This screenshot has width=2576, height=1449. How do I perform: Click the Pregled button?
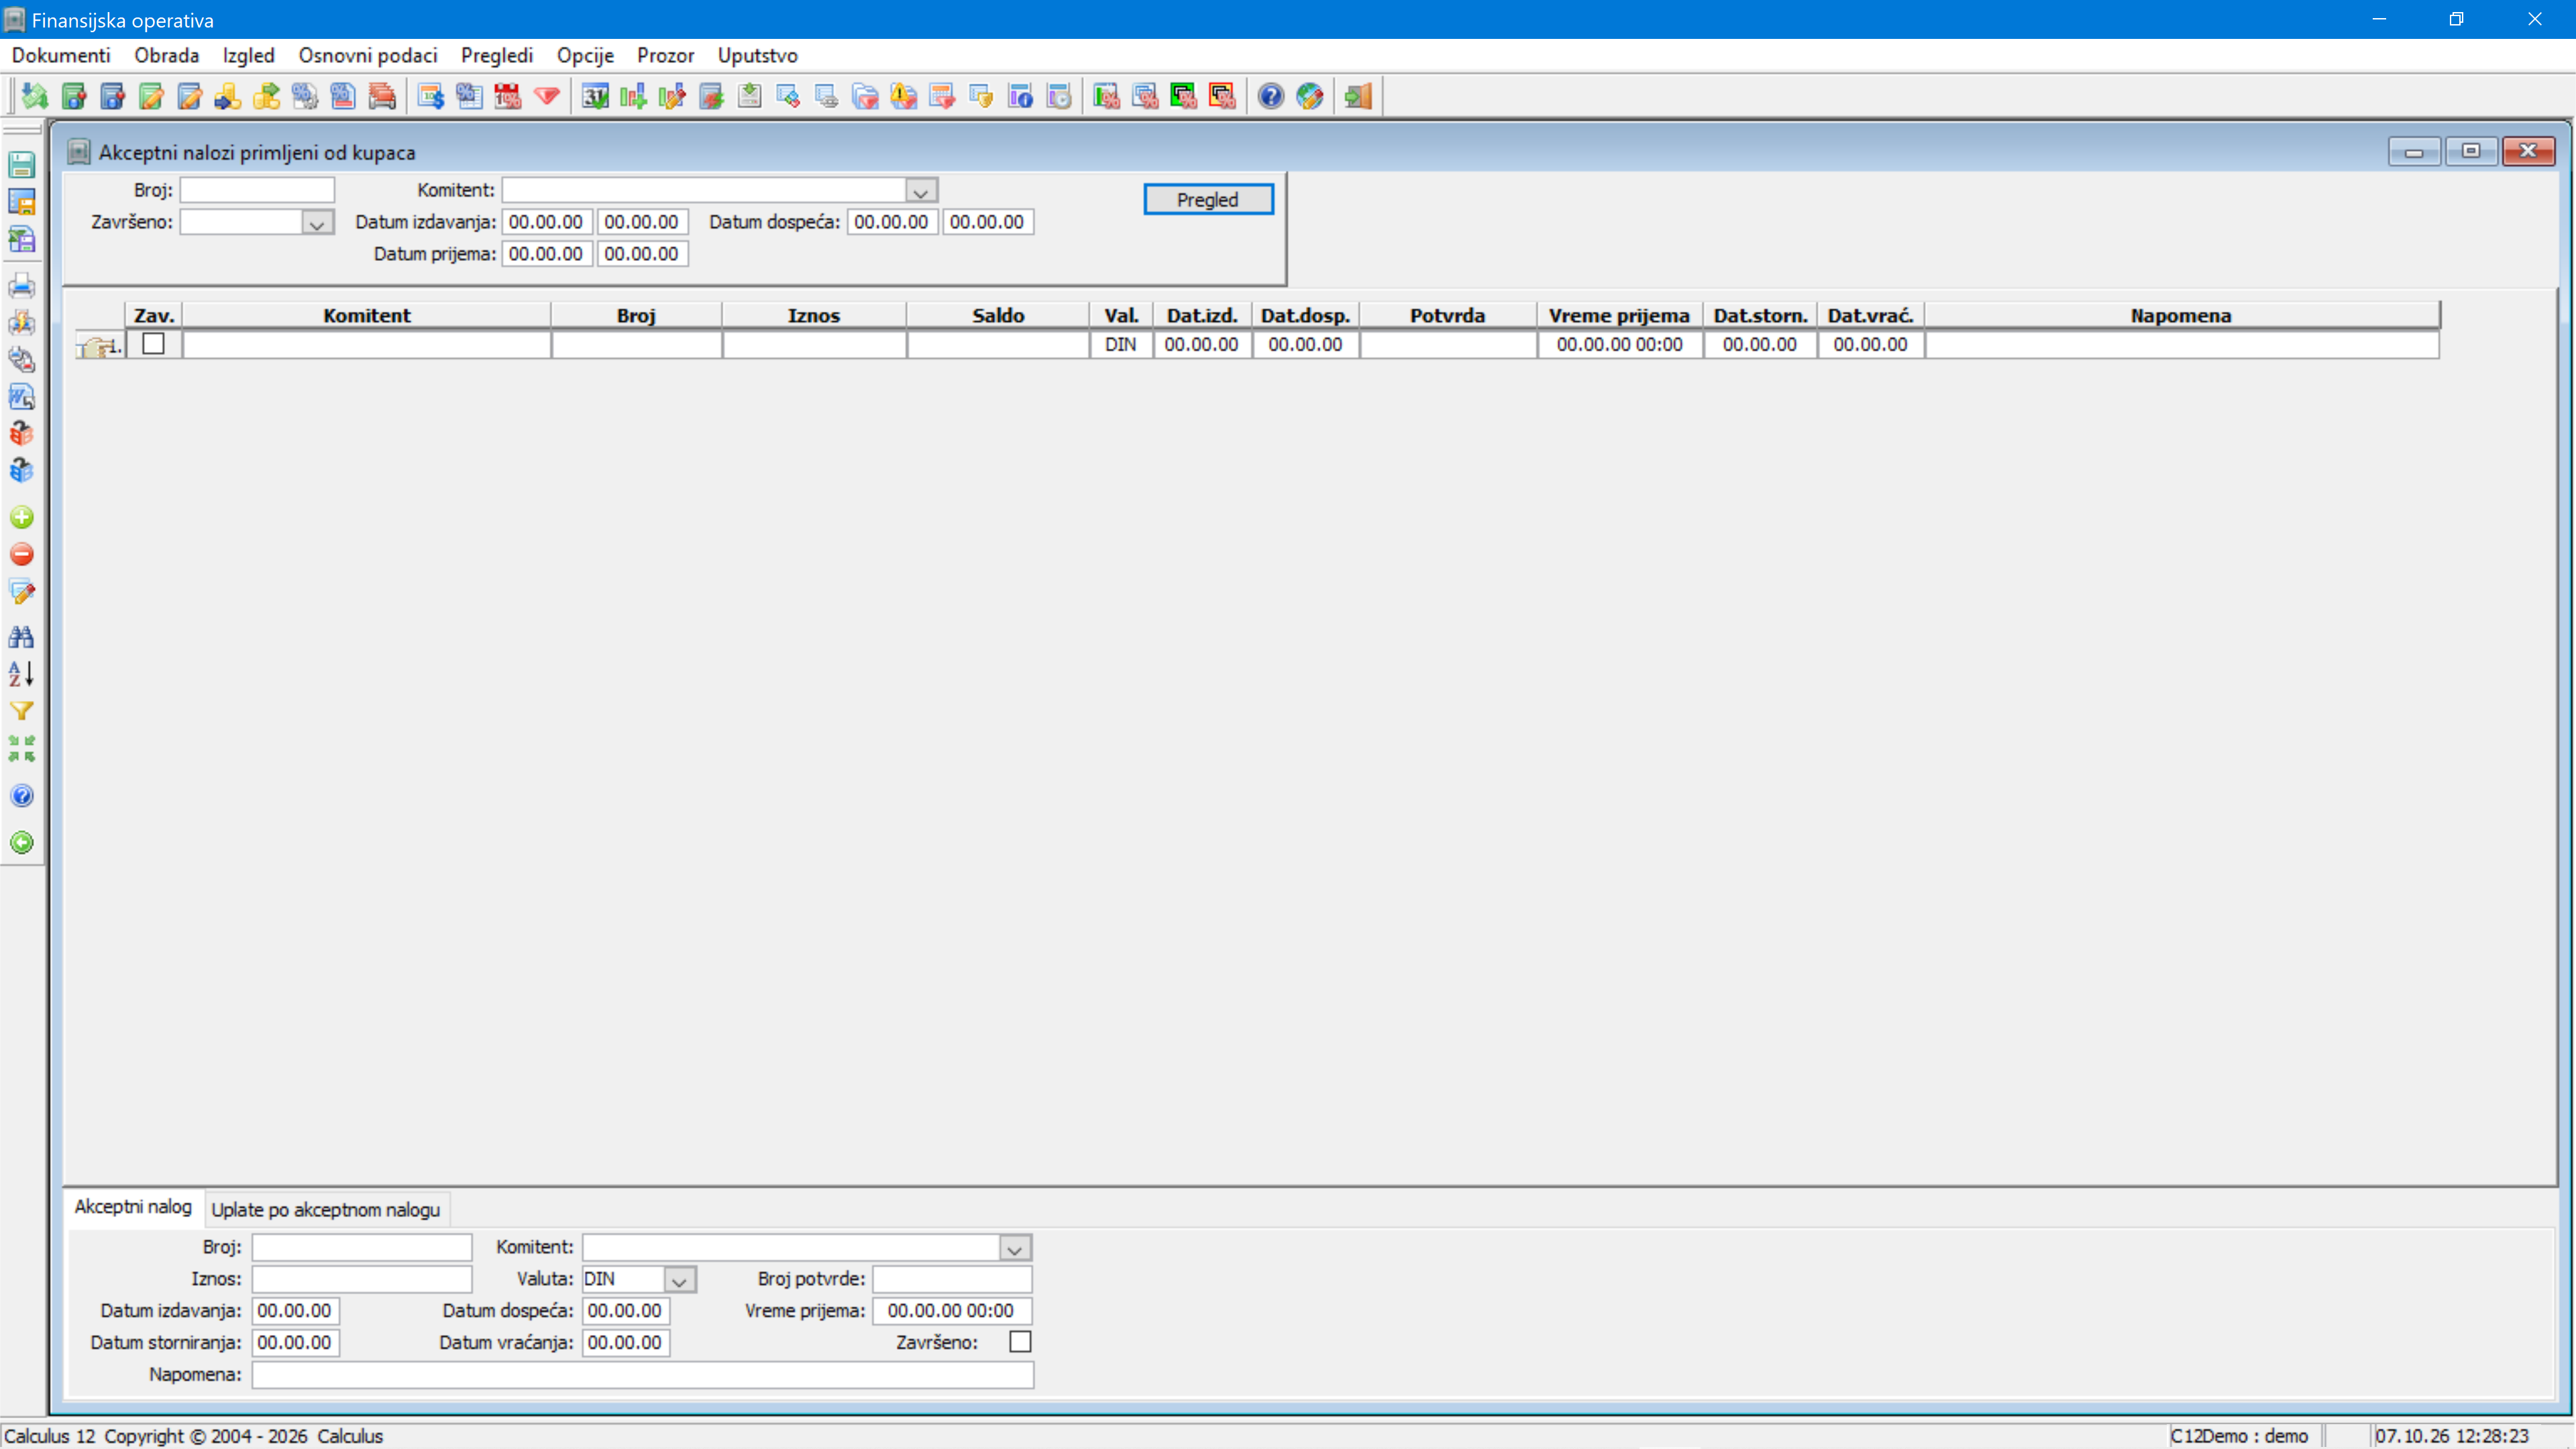1208,200
